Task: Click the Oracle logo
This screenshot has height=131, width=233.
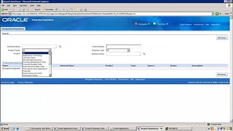Action: 15,20
